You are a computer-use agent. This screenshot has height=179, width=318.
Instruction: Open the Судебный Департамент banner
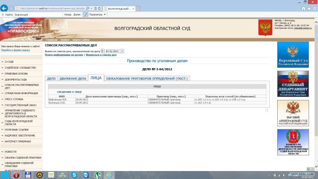pyautogui.click(x=293, y=84)
